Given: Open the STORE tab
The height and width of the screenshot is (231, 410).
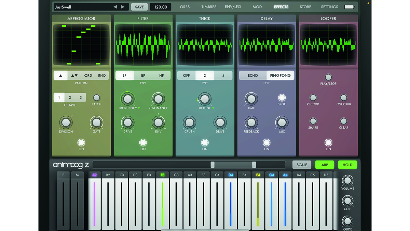Looking at the screenshot, I should (305, 7).
